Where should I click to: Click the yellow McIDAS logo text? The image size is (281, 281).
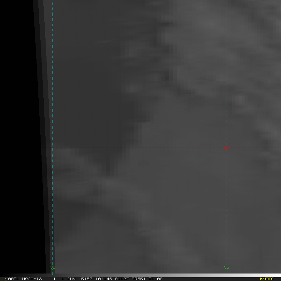(x=266, y=279)
